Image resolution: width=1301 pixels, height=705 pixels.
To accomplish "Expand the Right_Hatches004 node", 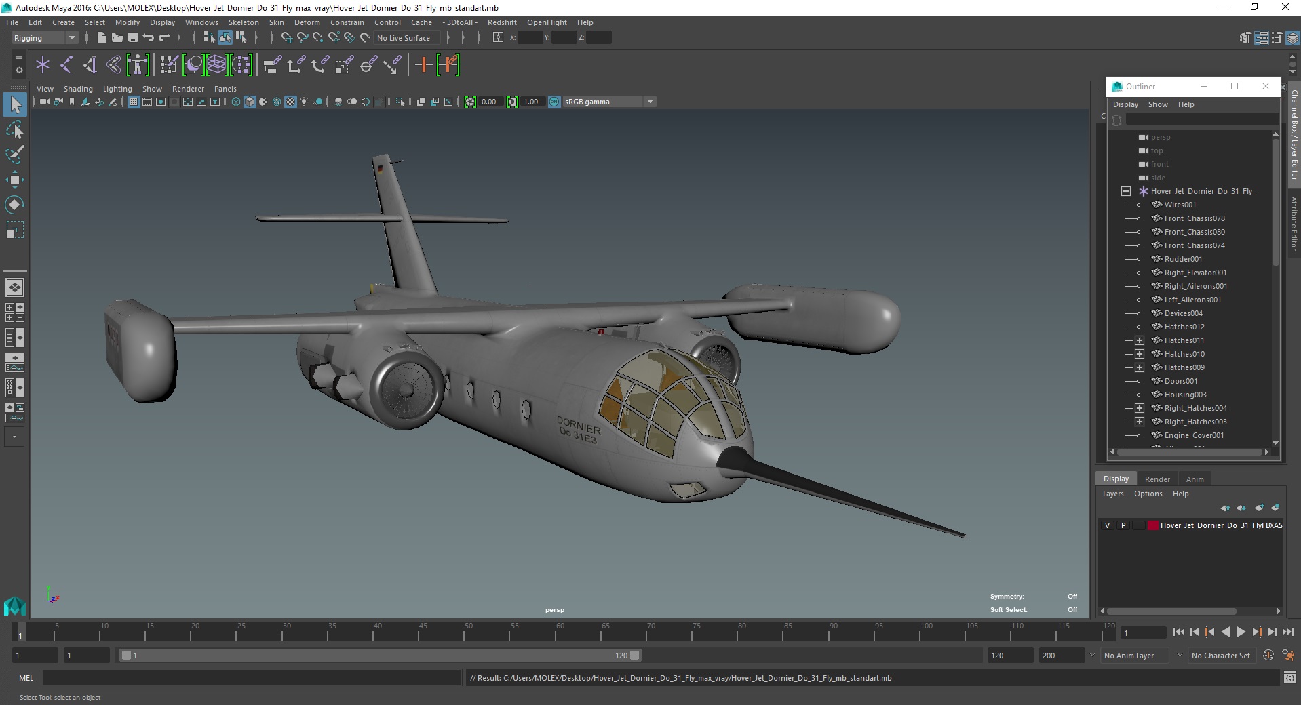I will tap(1140, 408).
